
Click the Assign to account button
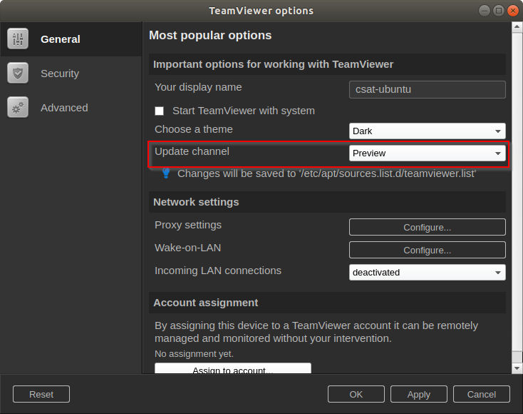click(233, 368)
